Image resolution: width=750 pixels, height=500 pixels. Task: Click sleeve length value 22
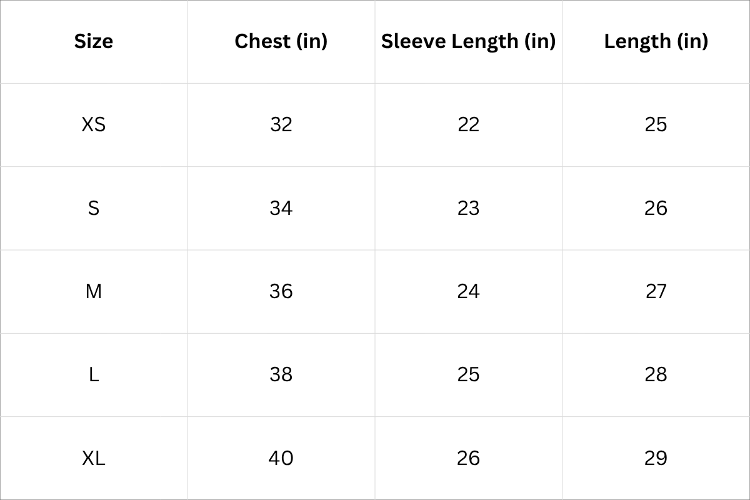[468, 124]
